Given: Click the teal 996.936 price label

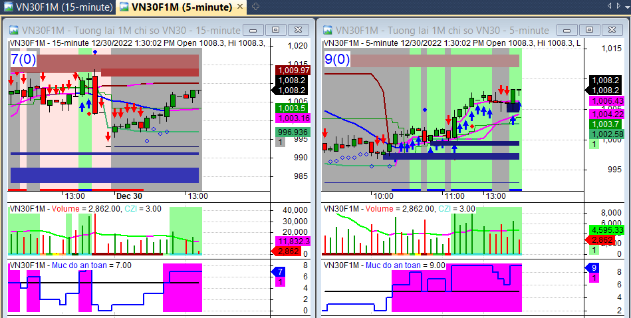Looking at the screenshot, I should pyautogui.click(x=293, y=132).
